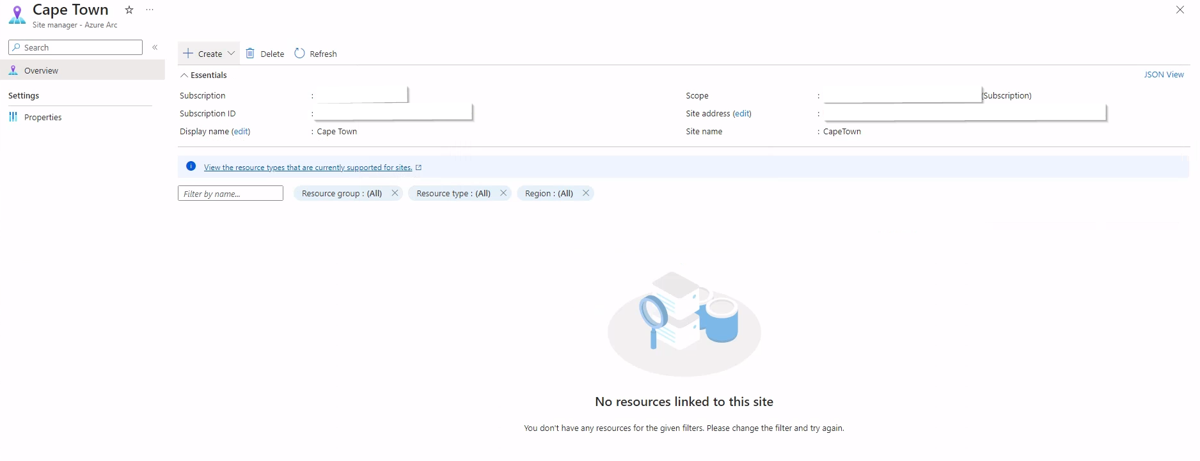Click the Delete trash icon

pyautogui.click(x=250, y=54)
